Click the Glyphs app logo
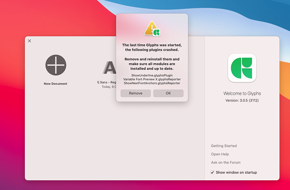Screen dimensions: 290x190 242,68
